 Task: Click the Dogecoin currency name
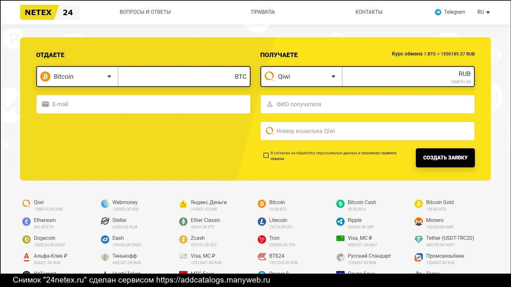tap(44, 238)
